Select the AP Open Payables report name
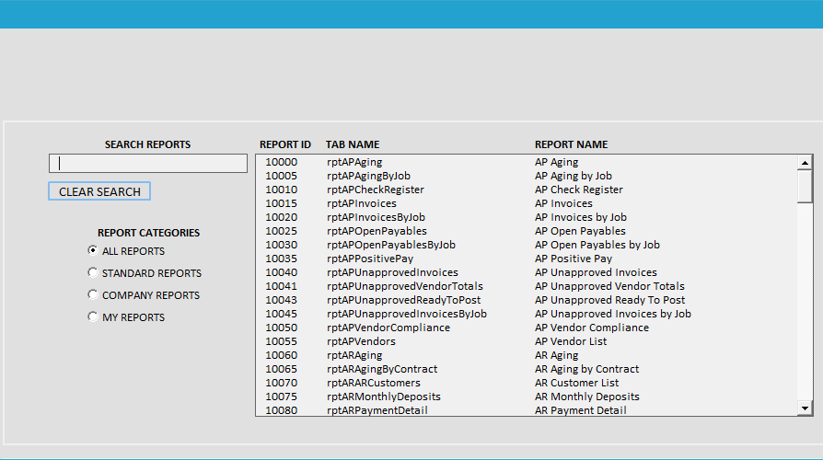This screenshot has width=823, height=460. (x=580, y=231)
